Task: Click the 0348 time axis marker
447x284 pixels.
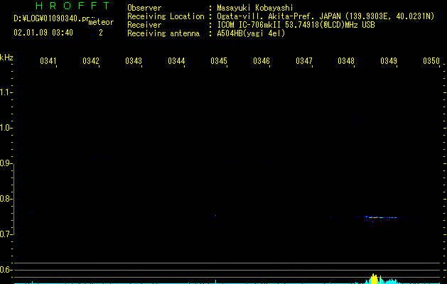Action: [x=346, y=60]
